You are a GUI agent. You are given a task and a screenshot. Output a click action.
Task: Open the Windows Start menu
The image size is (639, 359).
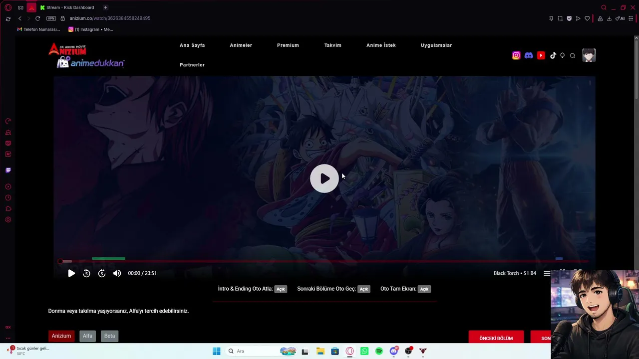click(x=216, y=351)
